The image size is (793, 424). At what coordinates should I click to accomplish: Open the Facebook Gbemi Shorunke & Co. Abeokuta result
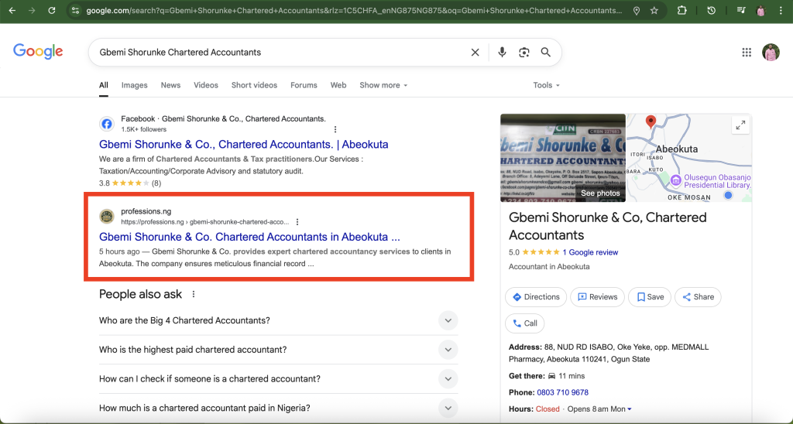pyautogui.click(x=244, y=144)
